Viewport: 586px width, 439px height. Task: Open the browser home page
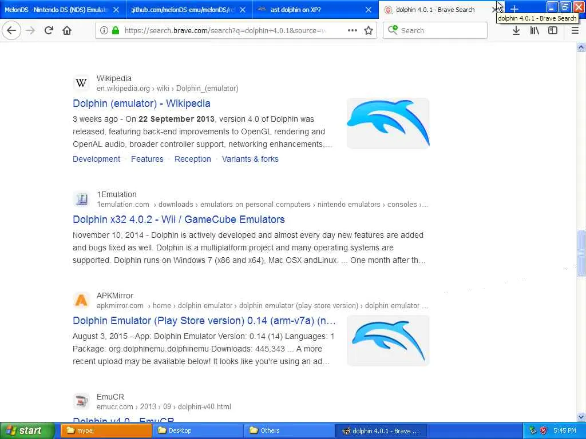pyautogui.click(x=67, y=30)
